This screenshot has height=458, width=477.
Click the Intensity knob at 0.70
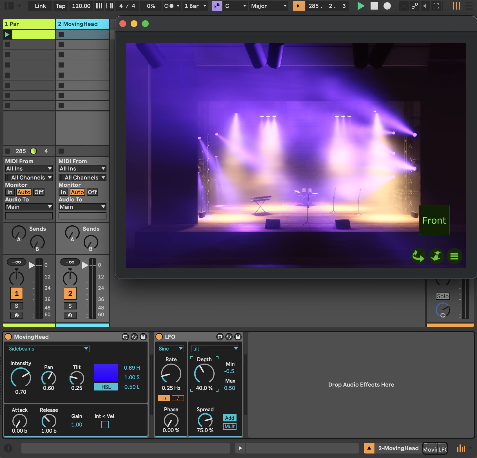click(x=21, y=378)
